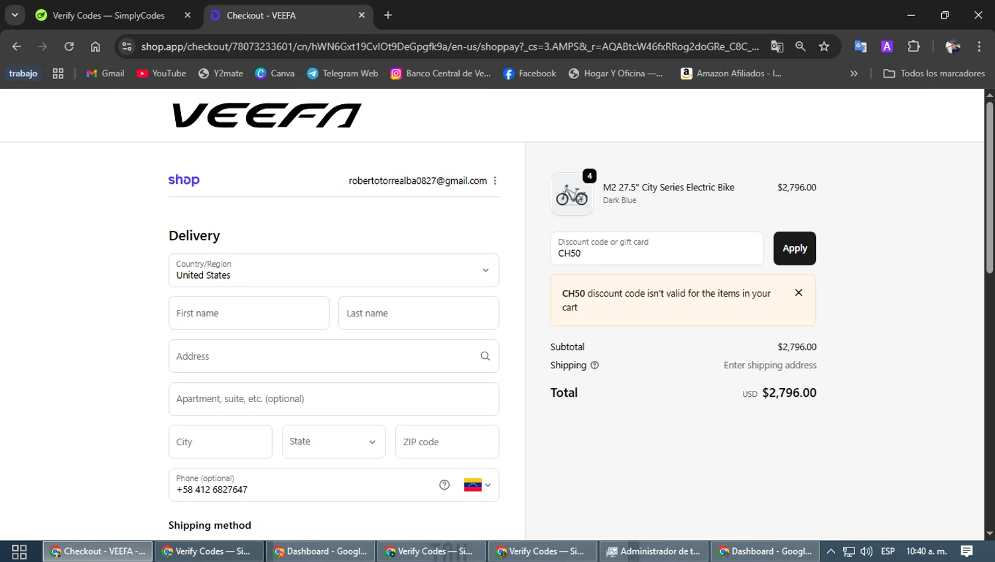The image size is (995, 562).
Task: Open the notification center icon
Action: click(x=966, y=551)
